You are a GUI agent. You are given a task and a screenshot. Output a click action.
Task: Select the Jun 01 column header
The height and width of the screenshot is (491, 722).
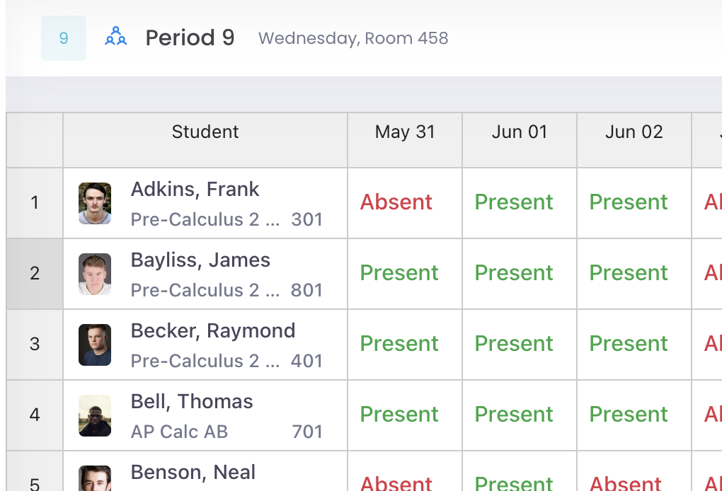tap(520, 132)
